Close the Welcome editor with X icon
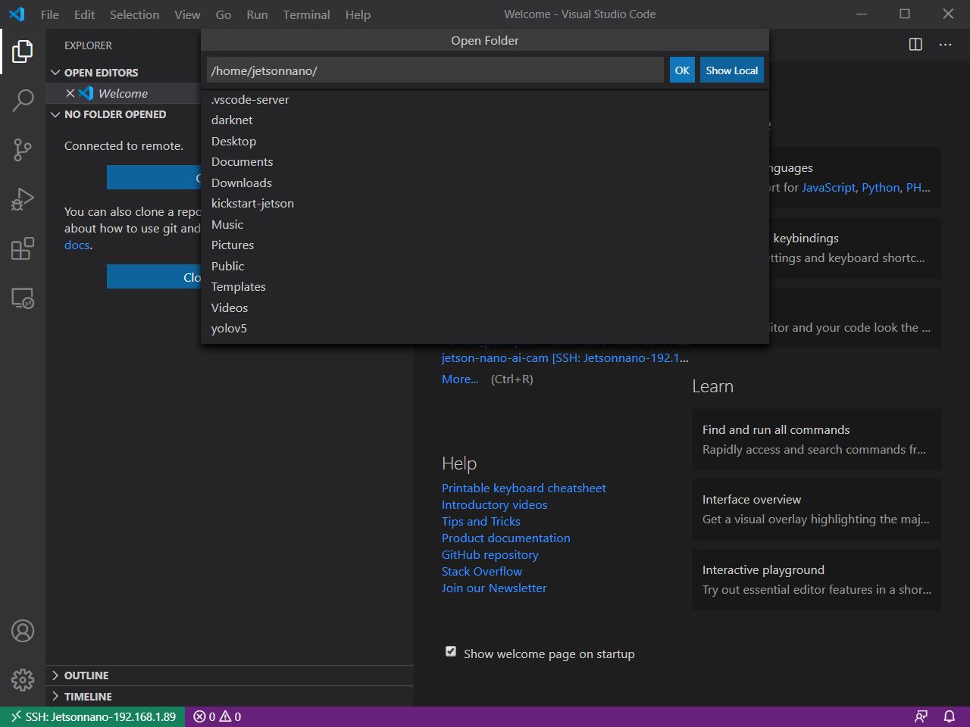The height and width of the screenshot is (727, 970). [x=70, y=93]
